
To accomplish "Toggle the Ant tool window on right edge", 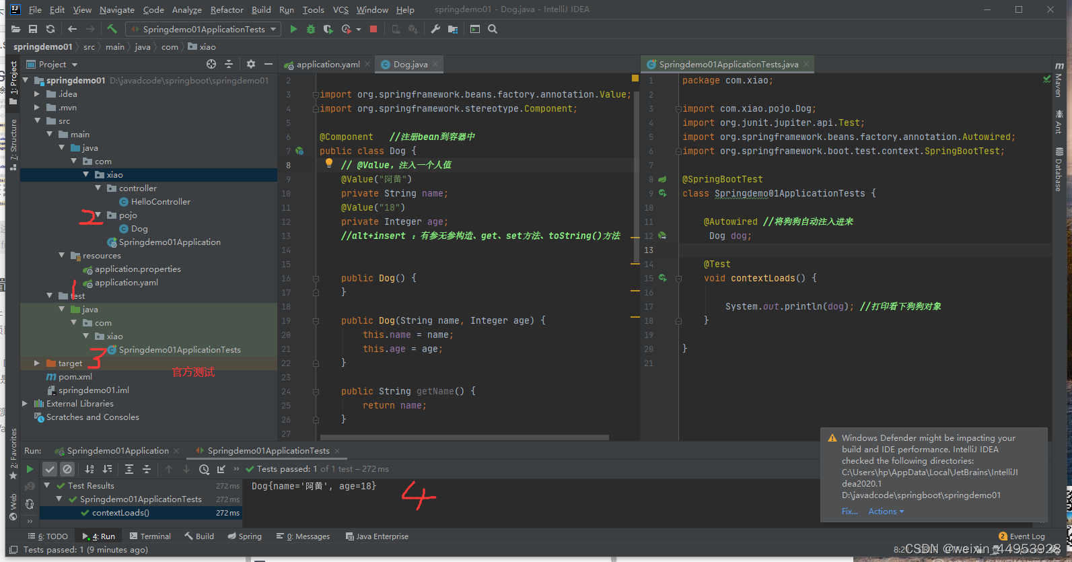I will [x=1059, y=122].
